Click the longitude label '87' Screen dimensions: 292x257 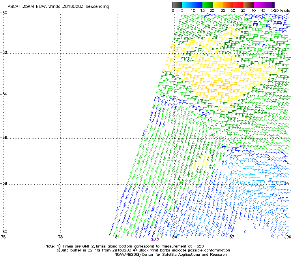(232, 237)
